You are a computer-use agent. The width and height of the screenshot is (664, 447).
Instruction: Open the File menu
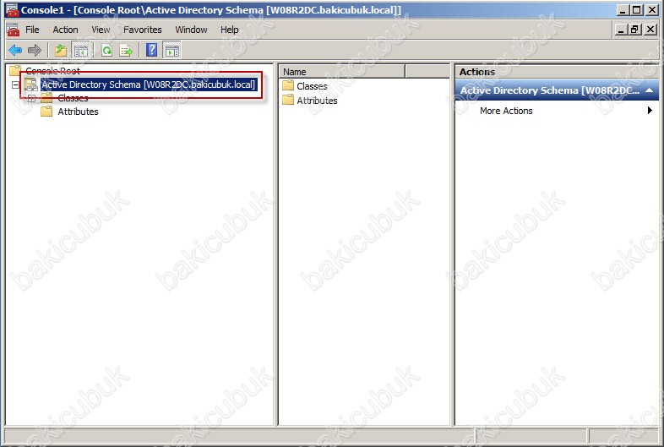click(32, 30)
